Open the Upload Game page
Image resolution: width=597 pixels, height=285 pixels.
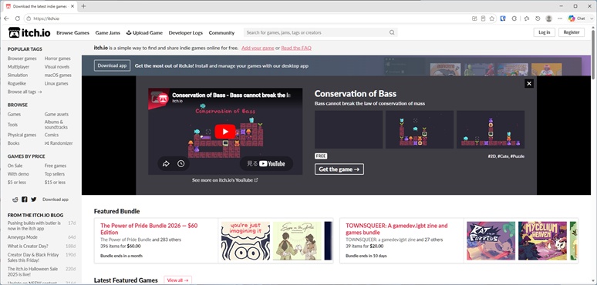point(144,32)
